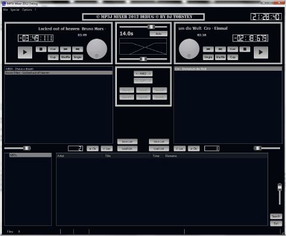
Task: Click the HARD crossfade button
Action: 143,74
